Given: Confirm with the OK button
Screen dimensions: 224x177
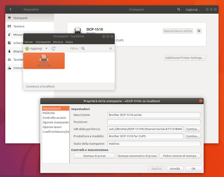Looking at the screenshot, I should pos(194,169).
